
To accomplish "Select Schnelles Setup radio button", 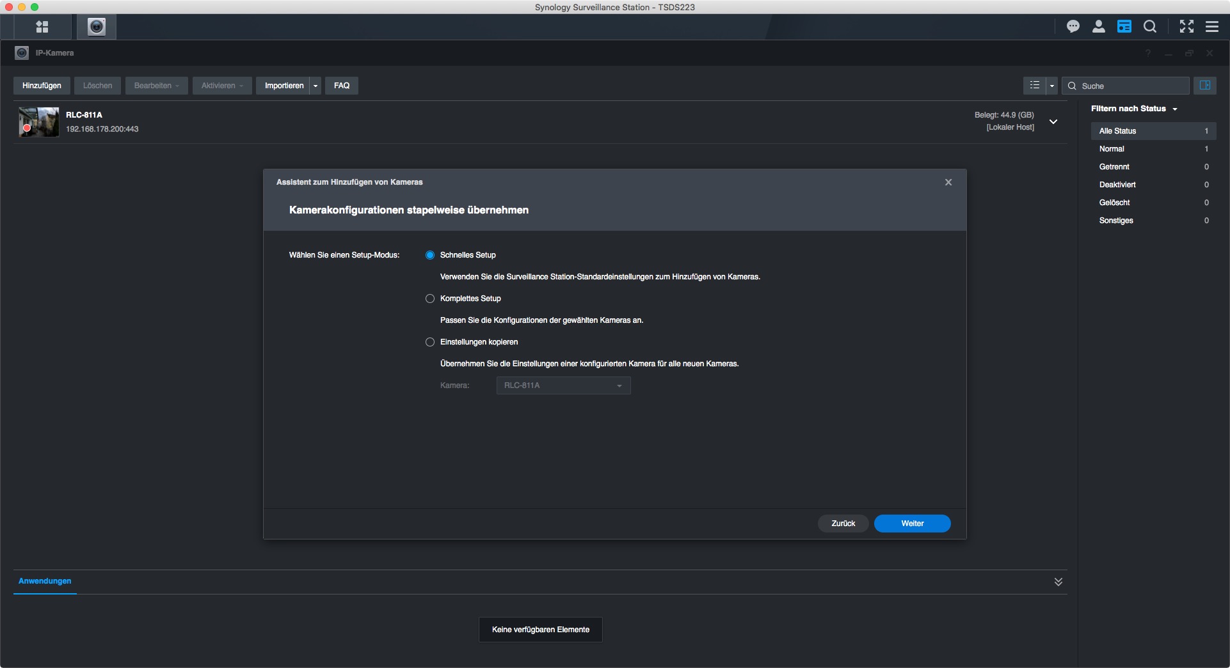I will tap(430, 255).
